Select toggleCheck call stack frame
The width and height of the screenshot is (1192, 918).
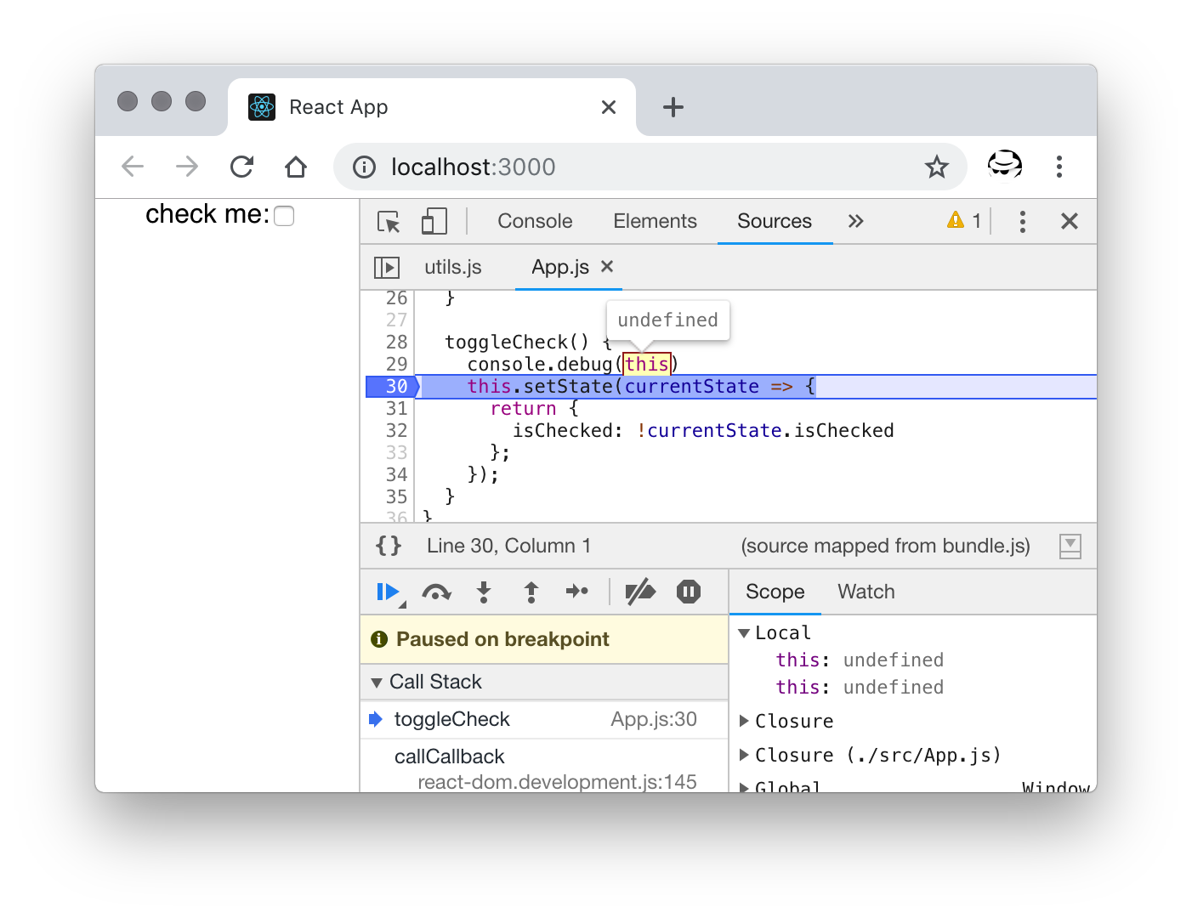[x=544, y=719]
